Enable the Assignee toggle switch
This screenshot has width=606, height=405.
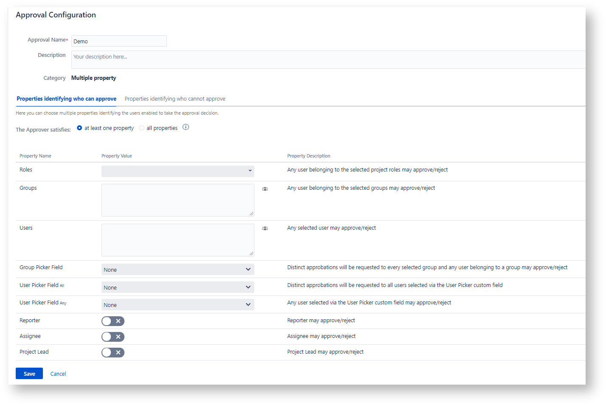pyautogui.click(x=113, y=337)
